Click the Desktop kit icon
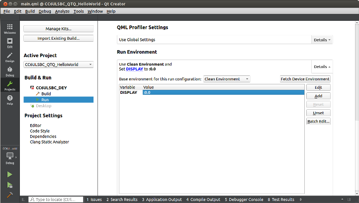359x203 pixels. pos(32,106)
